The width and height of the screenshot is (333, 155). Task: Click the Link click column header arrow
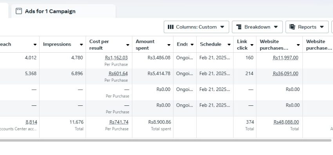[252, 45]
